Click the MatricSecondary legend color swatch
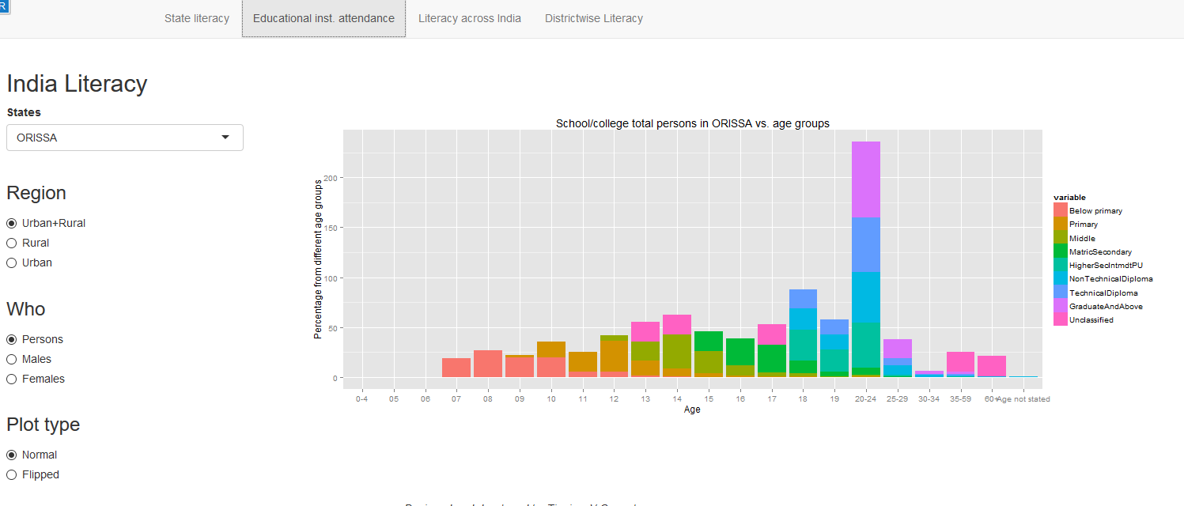The width and height of the screenshot is (1184, 506). 1060,251
